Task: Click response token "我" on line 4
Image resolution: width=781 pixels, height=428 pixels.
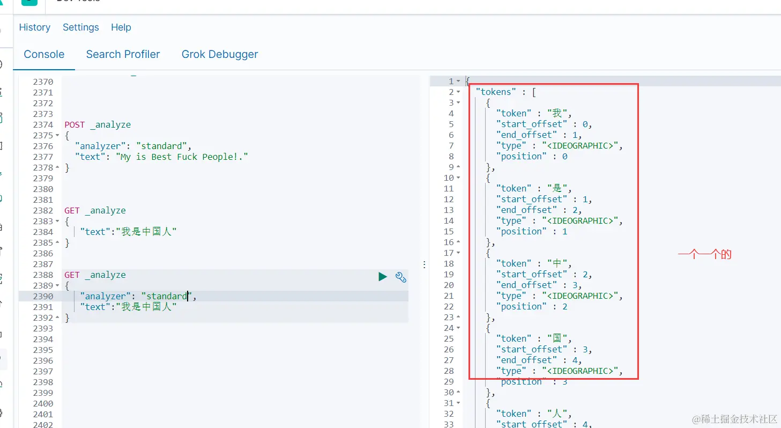Action: coord(534,114)
